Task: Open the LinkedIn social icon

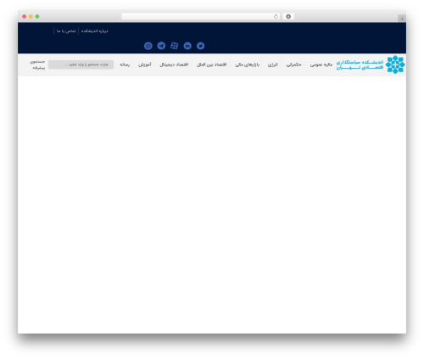Action: 187,46
